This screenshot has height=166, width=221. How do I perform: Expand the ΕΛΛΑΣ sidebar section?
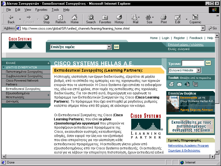click(x=48, y=63)
